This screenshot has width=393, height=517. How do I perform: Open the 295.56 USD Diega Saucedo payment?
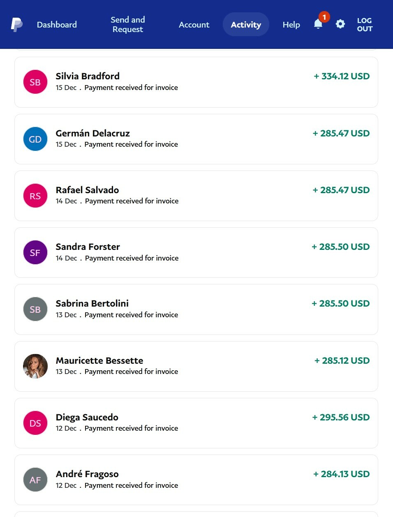196,423
